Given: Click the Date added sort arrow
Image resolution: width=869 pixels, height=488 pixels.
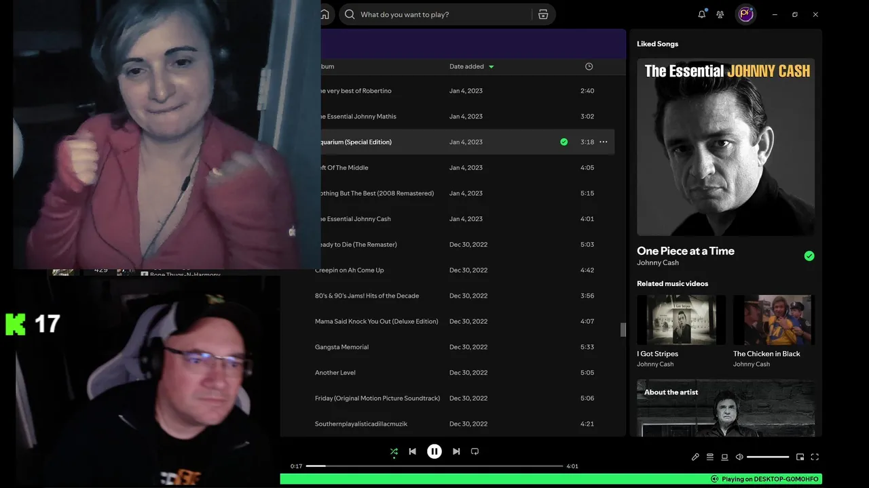Looking at the screenshot, I should pos(492,66).
